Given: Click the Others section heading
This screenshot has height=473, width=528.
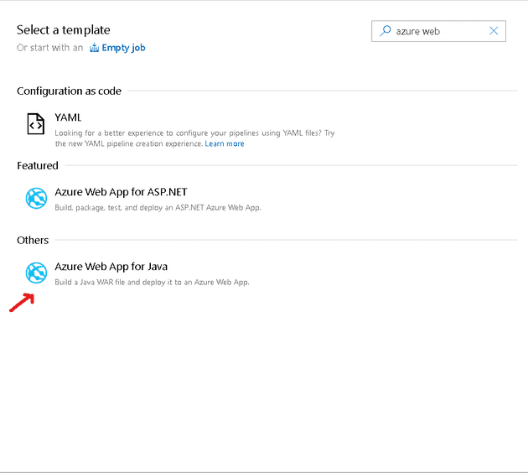Looking at the screenshot, I should coord(33,240).
